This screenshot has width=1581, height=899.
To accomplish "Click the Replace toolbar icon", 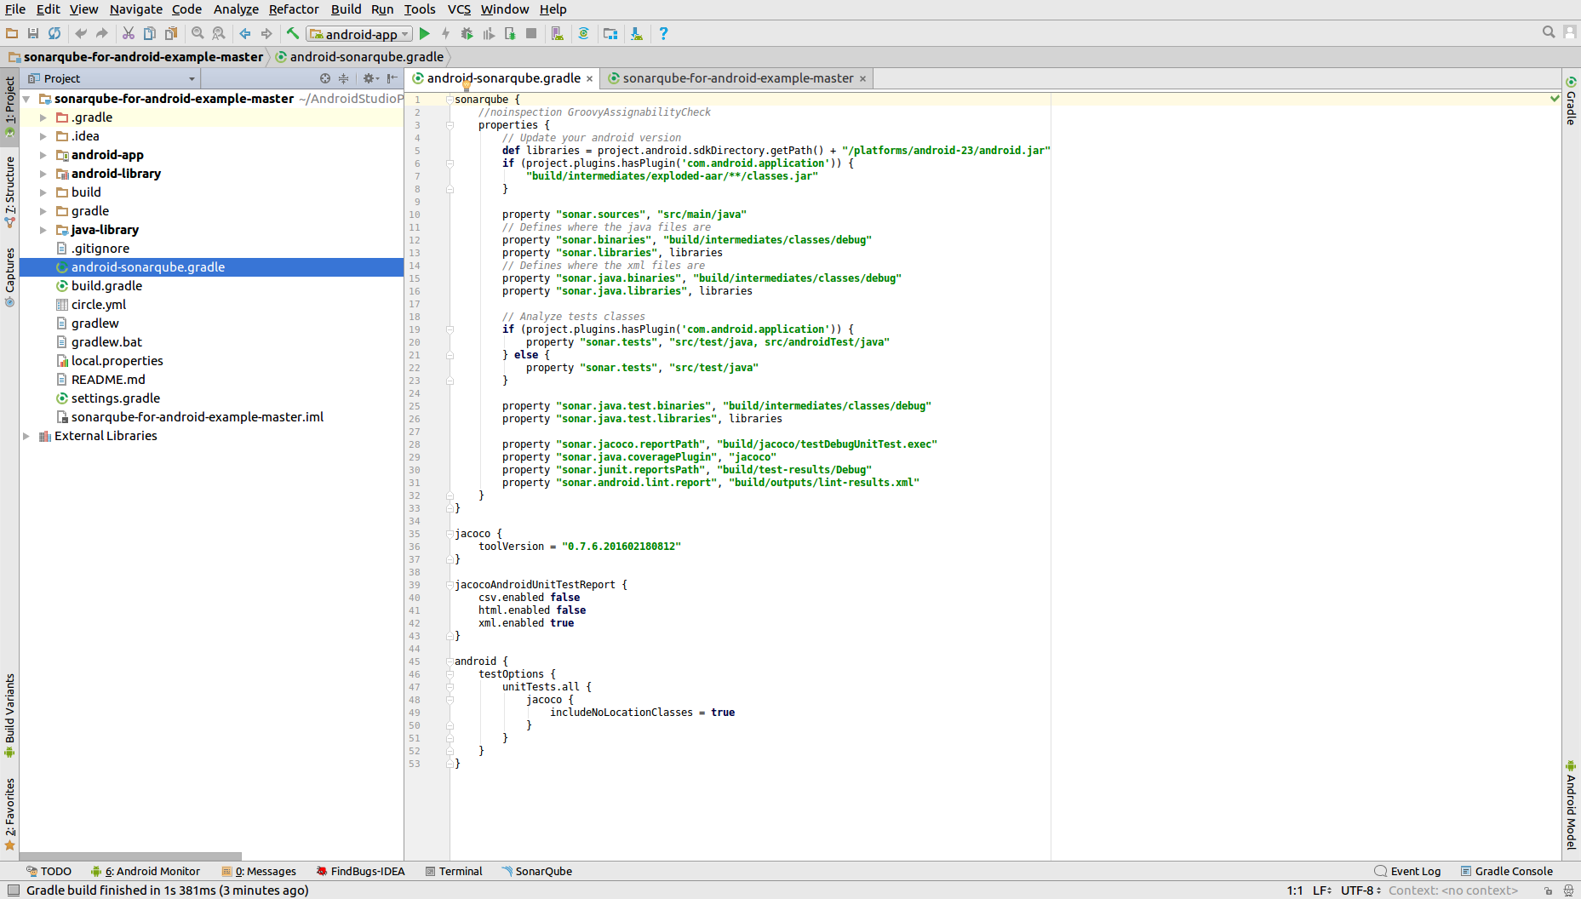I will pyautogui.click(x=219, y=33).
